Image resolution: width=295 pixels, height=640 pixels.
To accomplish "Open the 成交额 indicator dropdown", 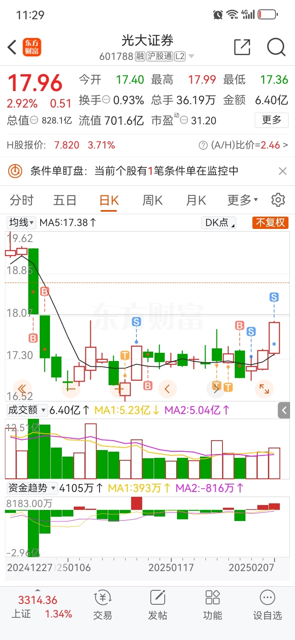I will click(27, 409).
